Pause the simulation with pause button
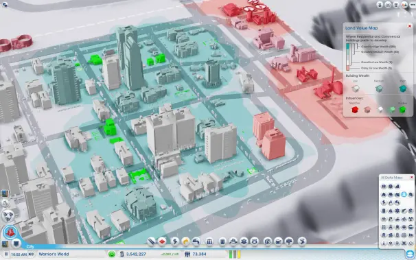This screenshot has width=416, height=260. [x=6, y=255]
